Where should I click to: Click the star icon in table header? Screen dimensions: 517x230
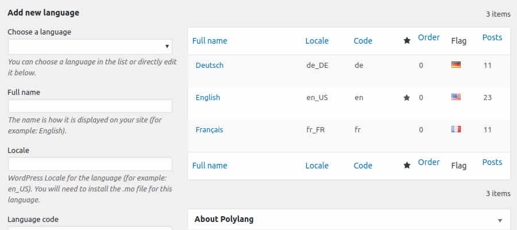[407, 41]
